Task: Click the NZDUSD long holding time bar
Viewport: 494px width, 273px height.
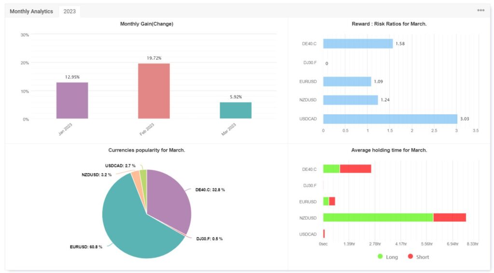Action: [x=378, y=218]
